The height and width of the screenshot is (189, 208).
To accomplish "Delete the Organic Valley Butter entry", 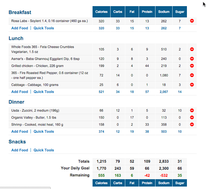I will [x=192, y=117].
